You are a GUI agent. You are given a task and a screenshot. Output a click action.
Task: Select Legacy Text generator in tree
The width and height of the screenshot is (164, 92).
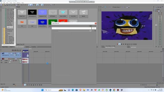pyautogui.click(x=10, y=27)
